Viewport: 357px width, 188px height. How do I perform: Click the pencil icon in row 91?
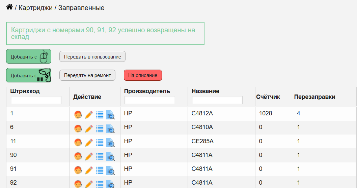coord(89,170)
